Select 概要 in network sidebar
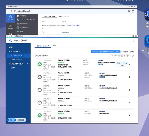 (11, 47)
